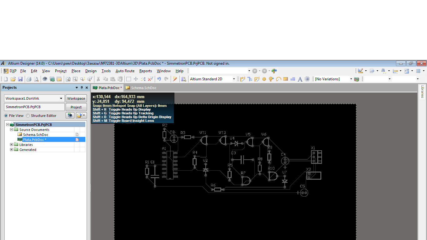Select Schema.SchDoc in the project tree
427x240 pixels.
pyautogui.click(x=35, y=135)
